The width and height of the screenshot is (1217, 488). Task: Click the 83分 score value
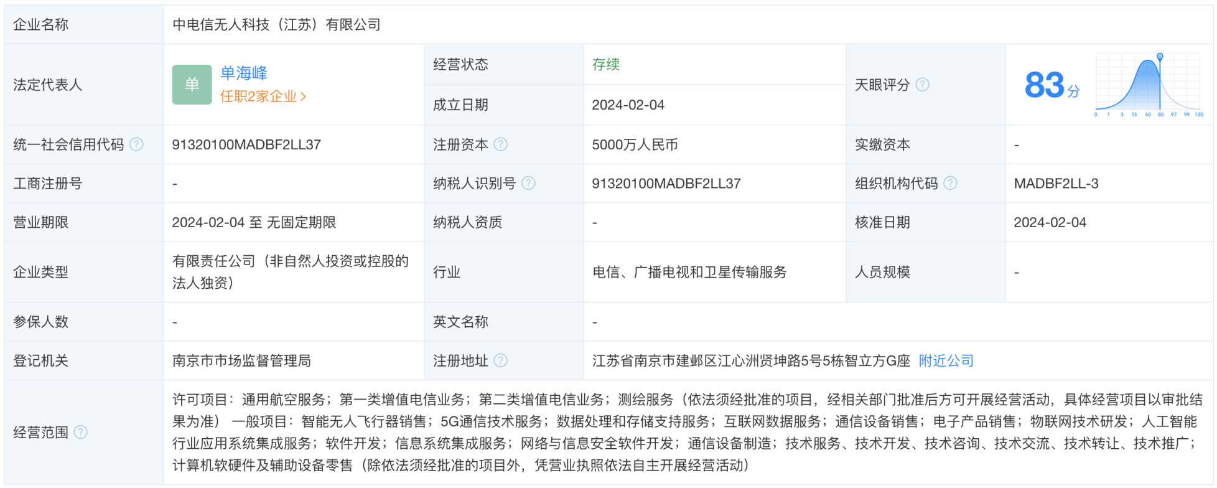coord(1052,85)
